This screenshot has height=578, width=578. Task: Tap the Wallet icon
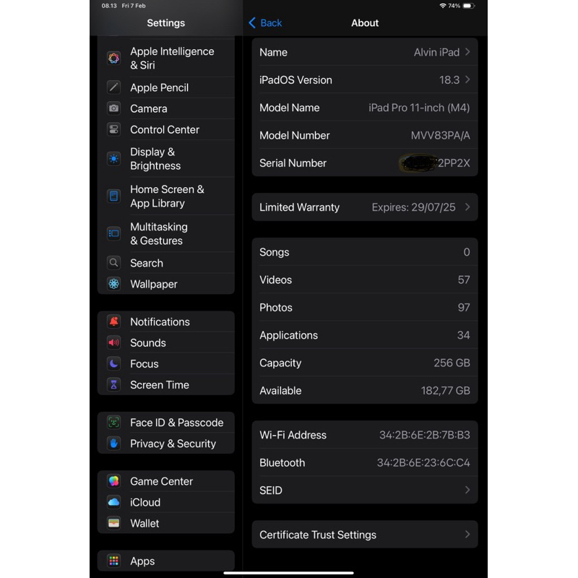tap(113, 523)
